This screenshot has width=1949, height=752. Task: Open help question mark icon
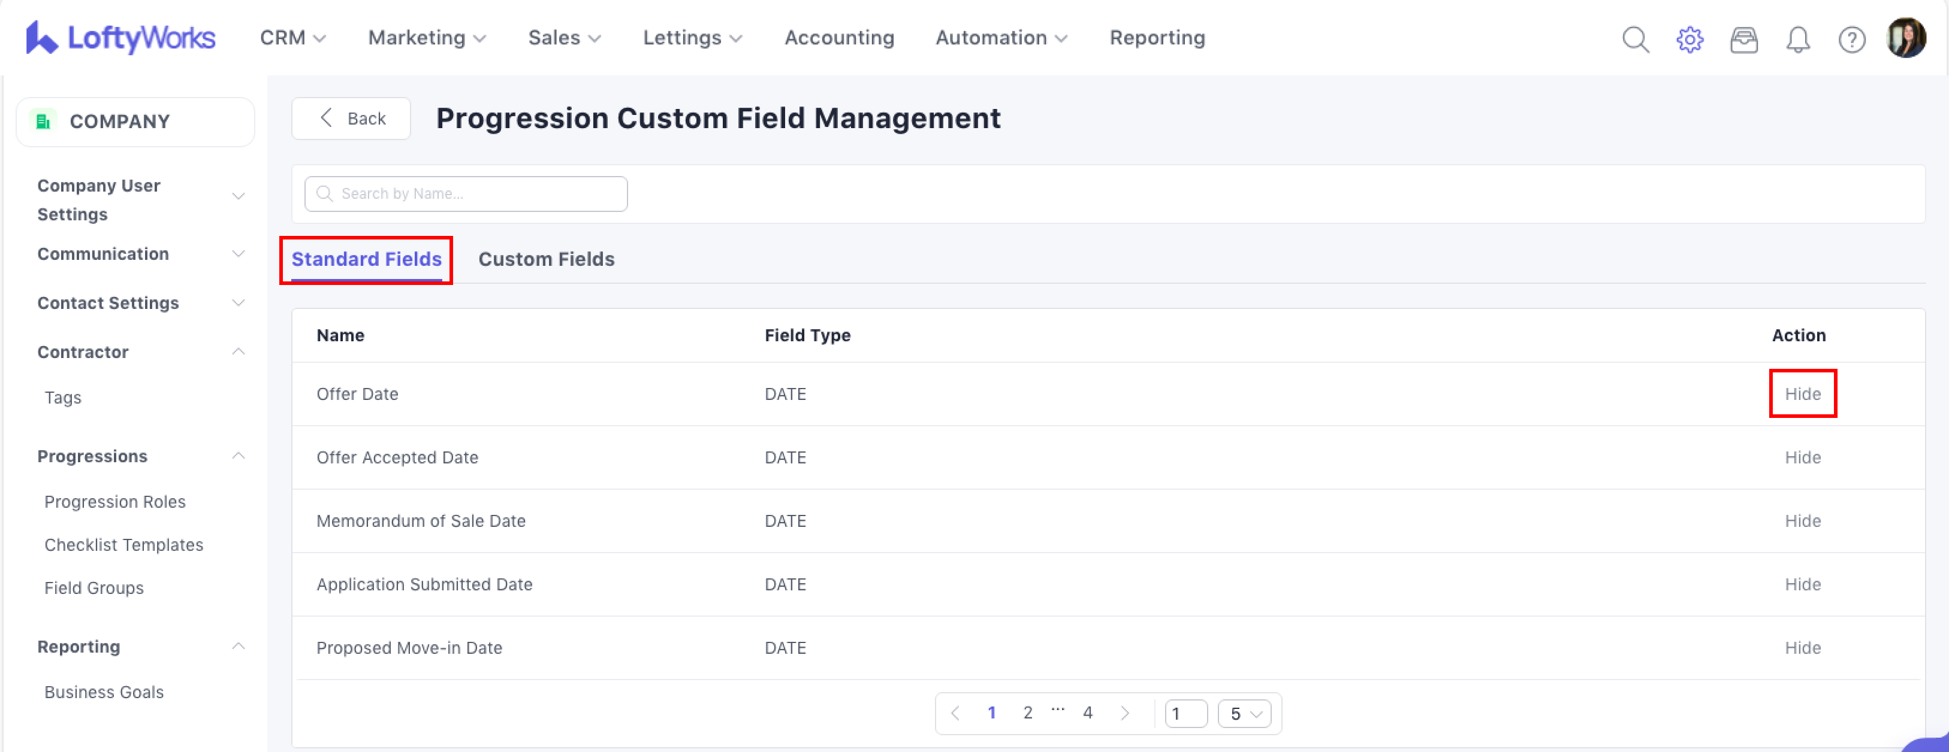pyautogui.click(x=1851, y=40)
